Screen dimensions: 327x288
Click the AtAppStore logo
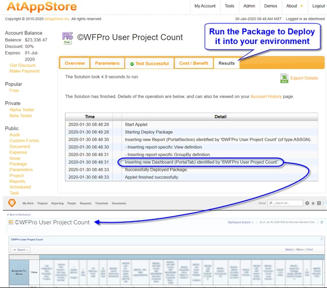tap(42, 6)
